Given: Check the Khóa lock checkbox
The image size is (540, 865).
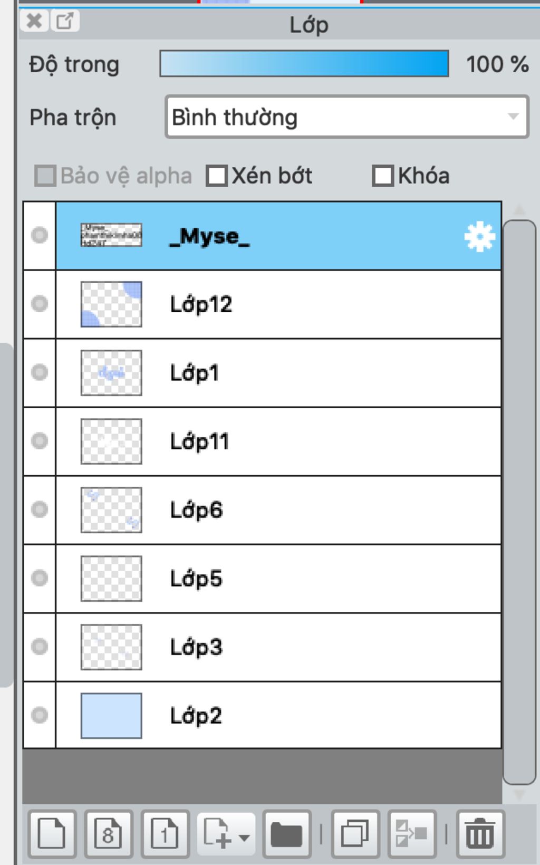Looking at the screenshot, I should (383, 176).
